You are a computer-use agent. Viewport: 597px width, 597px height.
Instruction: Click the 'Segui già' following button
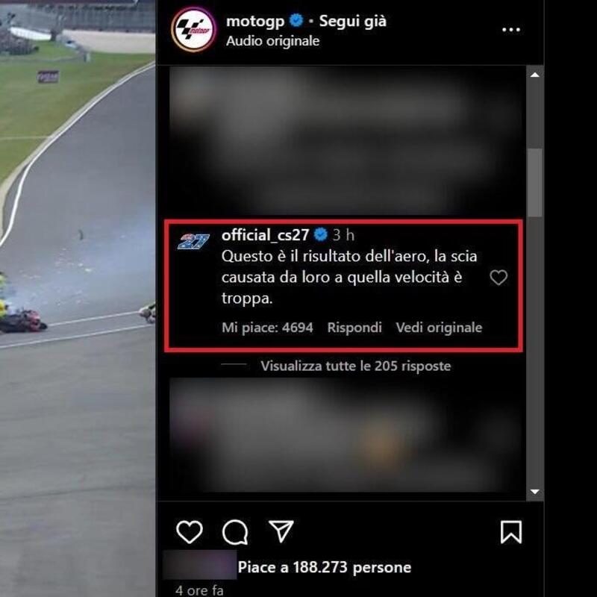coord(352,21)
